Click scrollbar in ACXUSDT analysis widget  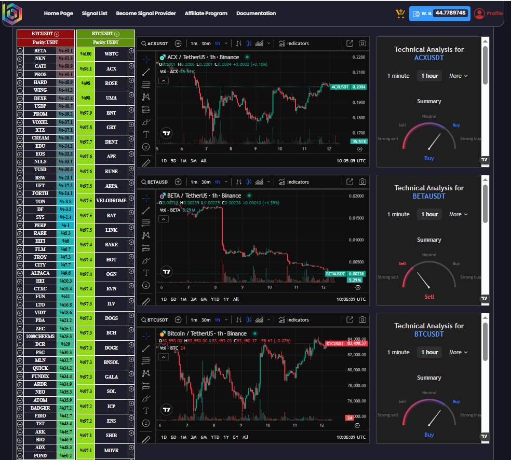coord(485,65)
